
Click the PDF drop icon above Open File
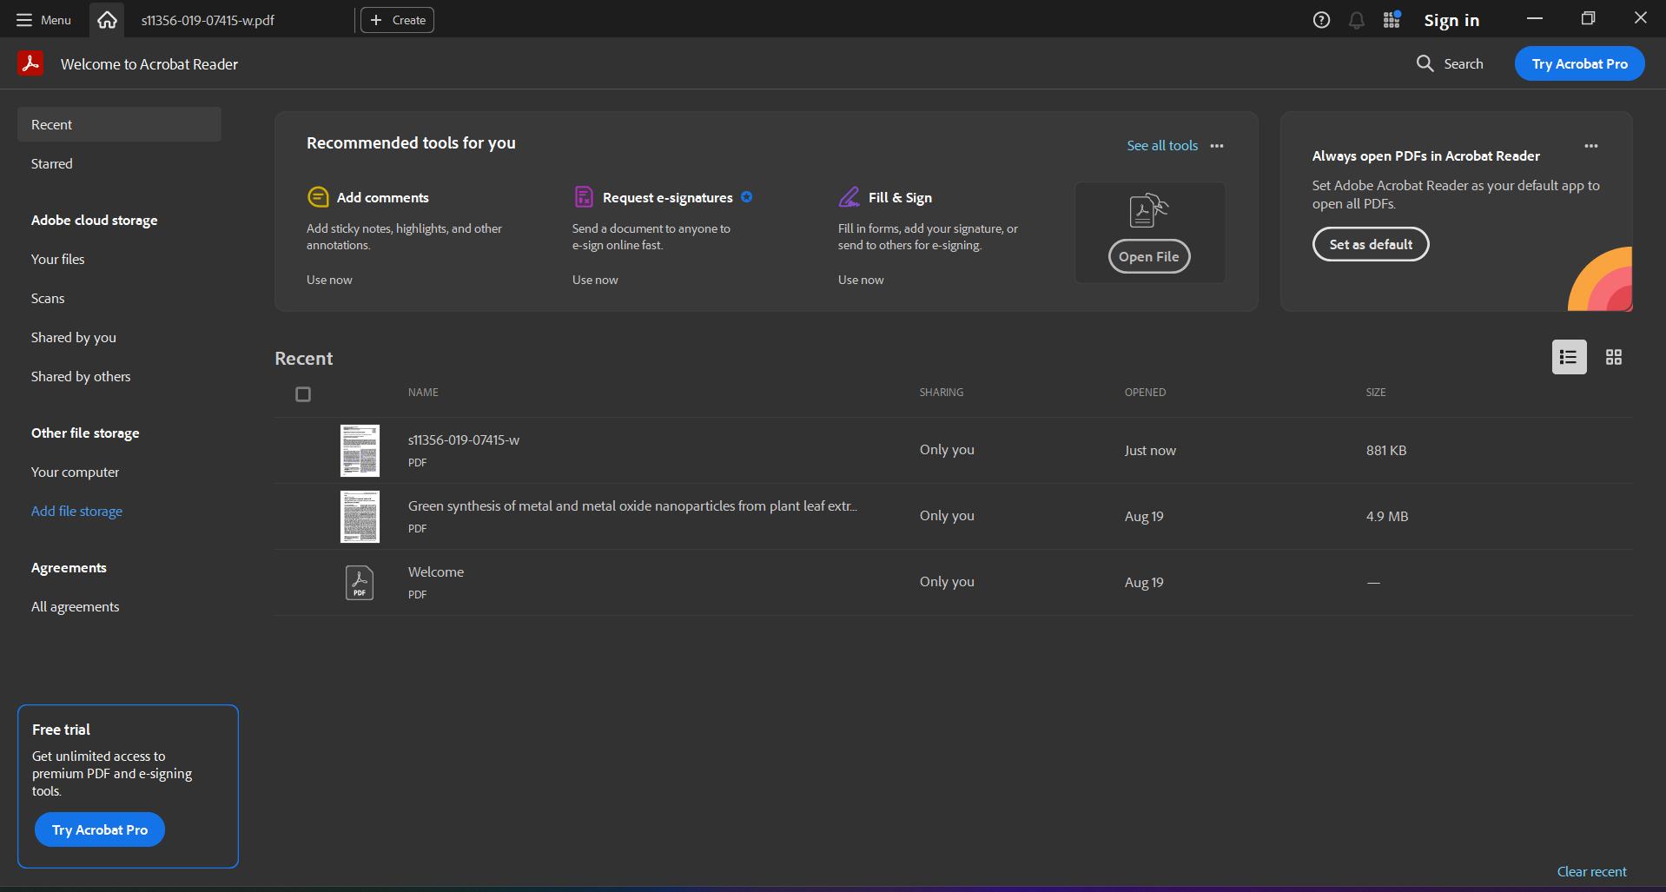(x=1148, y=210)
